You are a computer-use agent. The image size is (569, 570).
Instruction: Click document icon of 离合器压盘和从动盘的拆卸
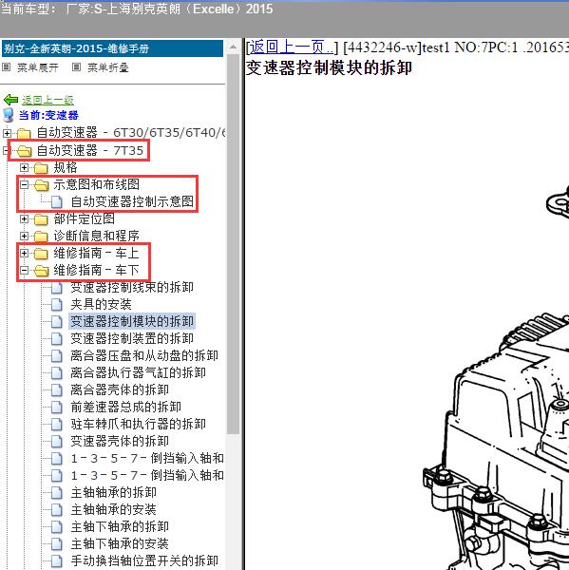pyautogui.click(x=57, y=355)
